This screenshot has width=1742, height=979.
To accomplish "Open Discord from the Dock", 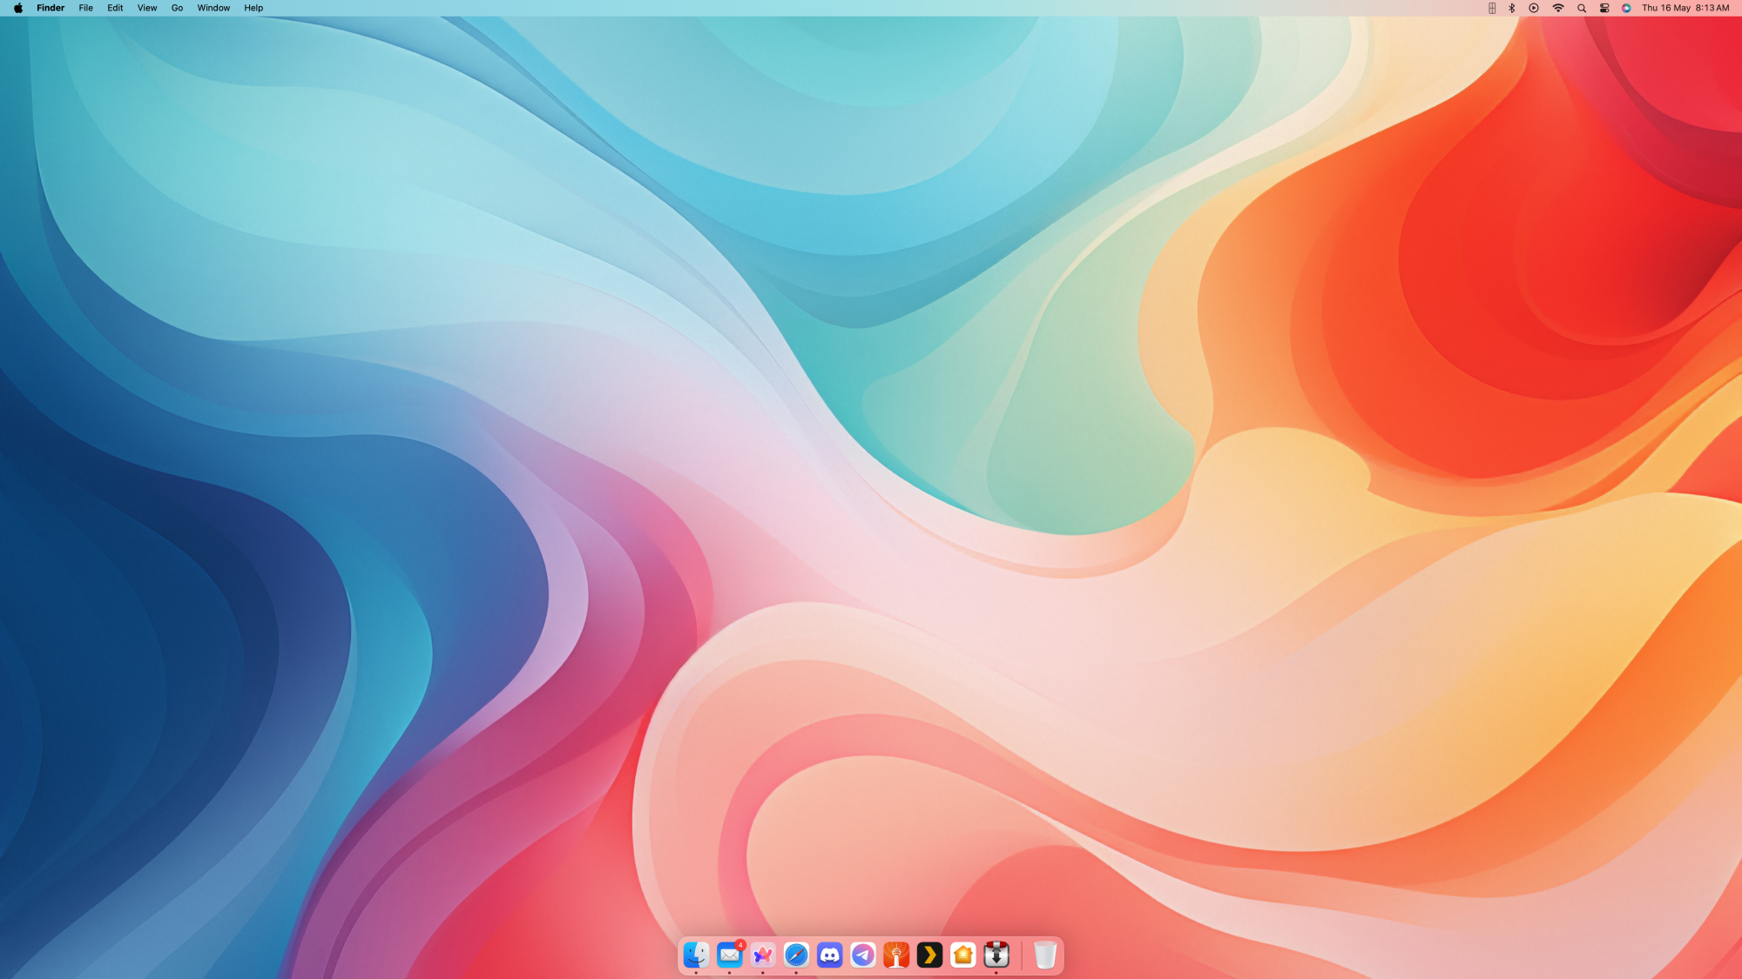I will [x=829, y=956].
